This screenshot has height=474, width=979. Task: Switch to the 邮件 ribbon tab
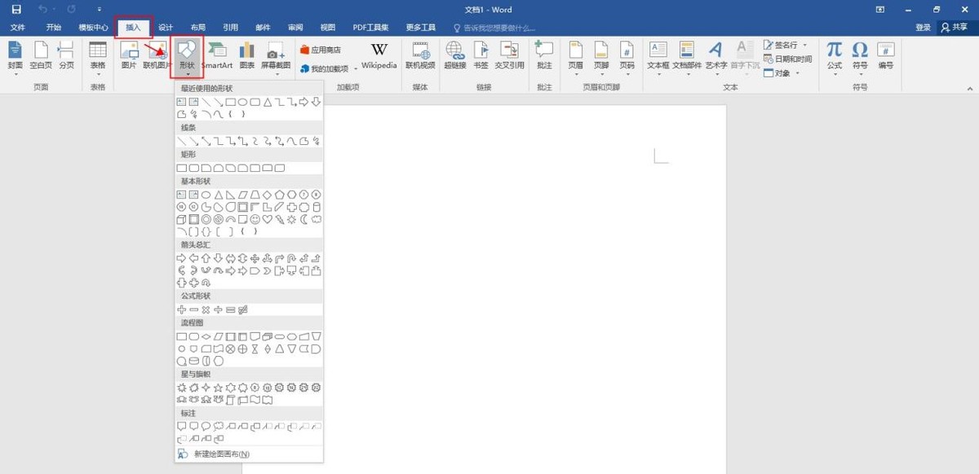coord(263,27)
